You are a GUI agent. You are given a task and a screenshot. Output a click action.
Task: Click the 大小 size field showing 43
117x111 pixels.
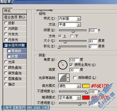(93, 41)
